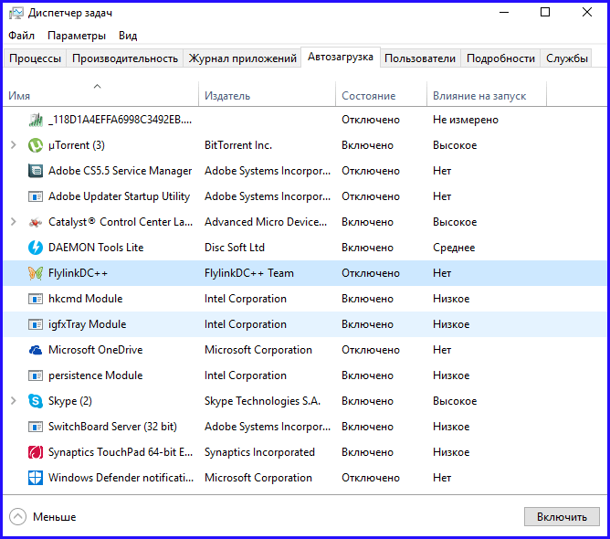
Task: Select the Microsoft OneDrive name
Action: [x=95, y=350]
